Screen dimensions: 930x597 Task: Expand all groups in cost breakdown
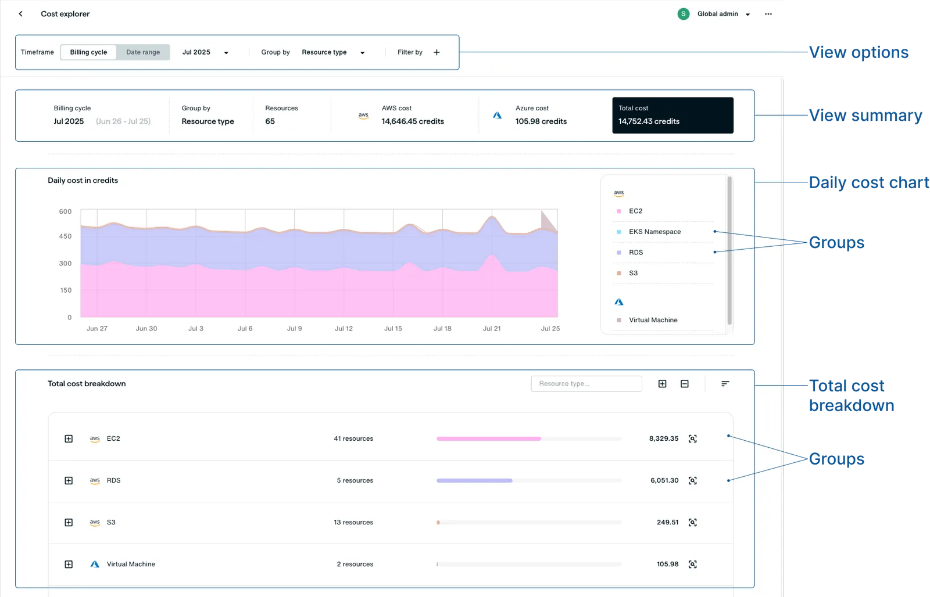pos(662,384)
